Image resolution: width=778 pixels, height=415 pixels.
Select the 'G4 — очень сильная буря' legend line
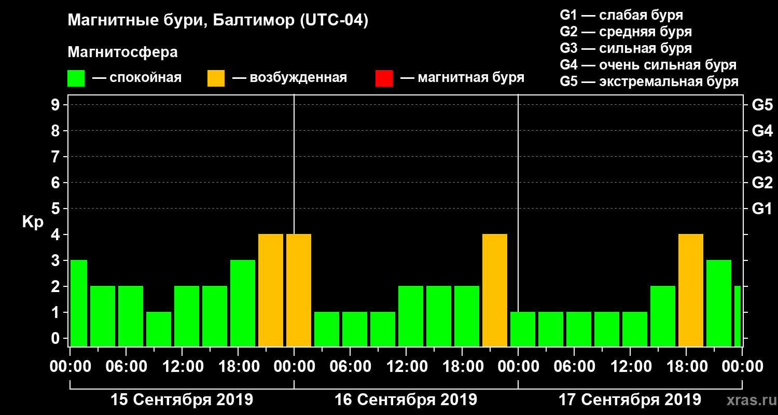point(648,65)
